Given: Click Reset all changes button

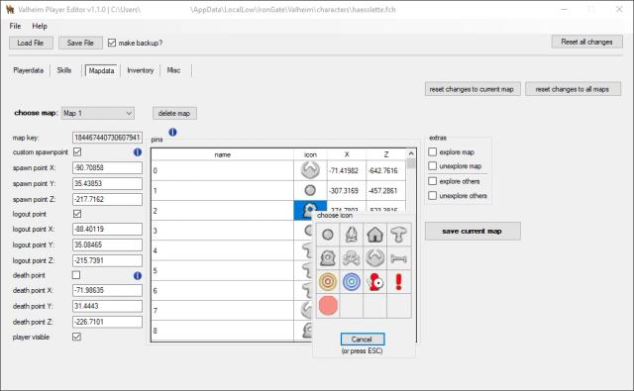Looking at the screenshot, I should coord(586,42).
